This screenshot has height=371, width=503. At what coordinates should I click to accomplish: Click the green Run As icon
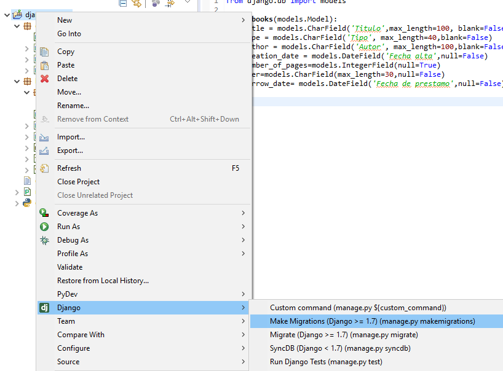pyautogui.click(x=44, y=227)
